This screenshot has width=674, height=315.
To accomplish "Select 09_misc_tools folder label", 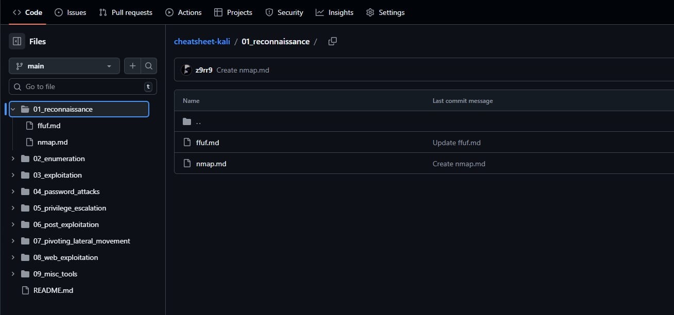I will click(55, 274).
